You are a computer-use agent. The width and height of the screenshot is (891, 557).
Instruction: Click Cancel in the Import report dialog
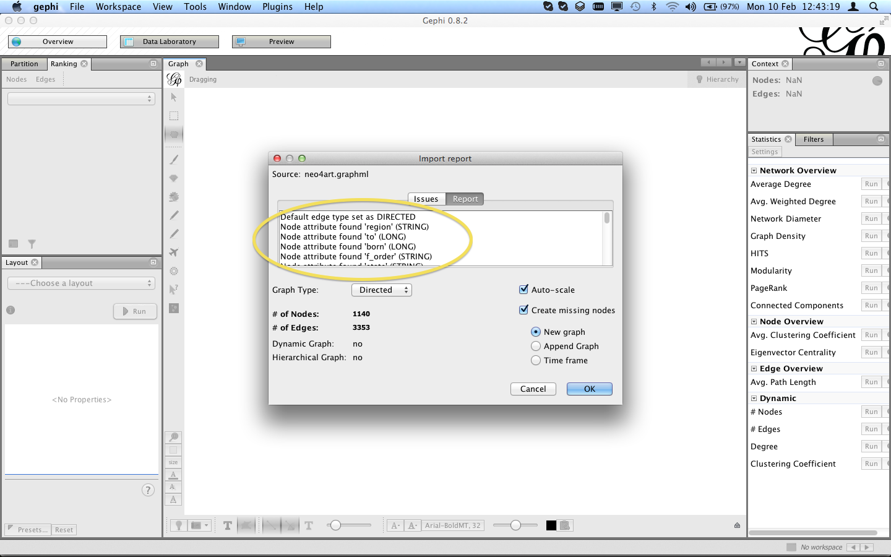[533, 389]
